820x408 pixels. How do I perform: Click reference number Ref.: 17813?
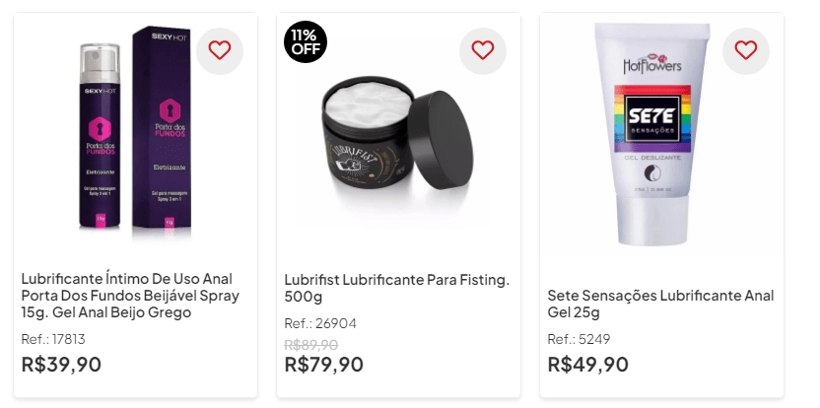tap(53, 339)
